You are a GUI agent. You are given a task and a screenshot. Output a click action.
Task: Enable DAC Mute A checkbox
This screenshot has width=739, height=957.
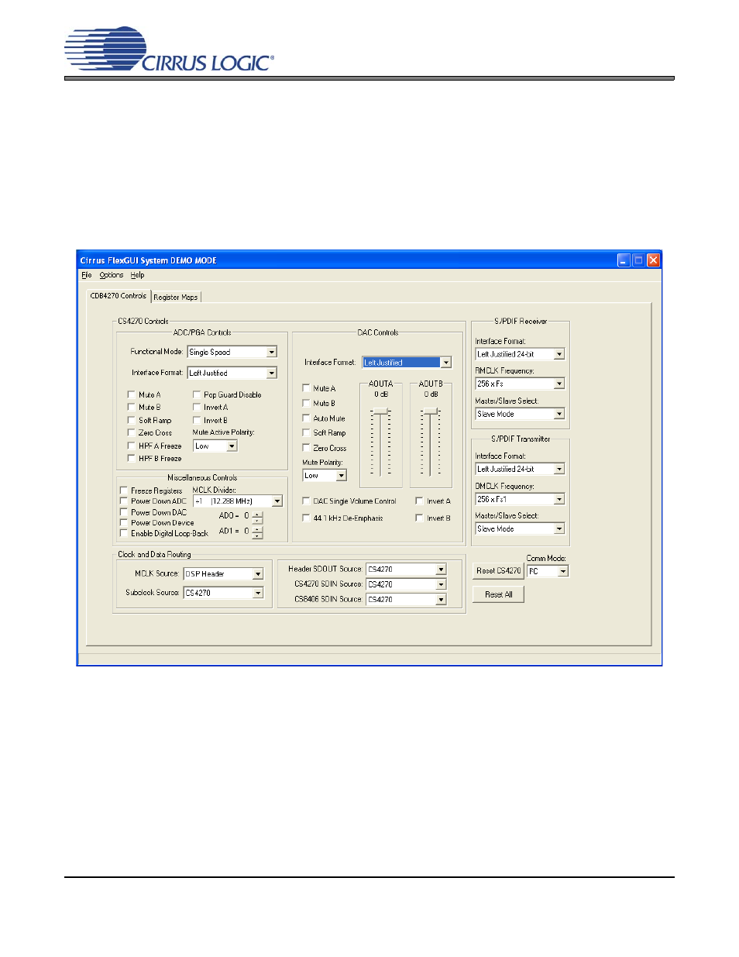point(306,388)
